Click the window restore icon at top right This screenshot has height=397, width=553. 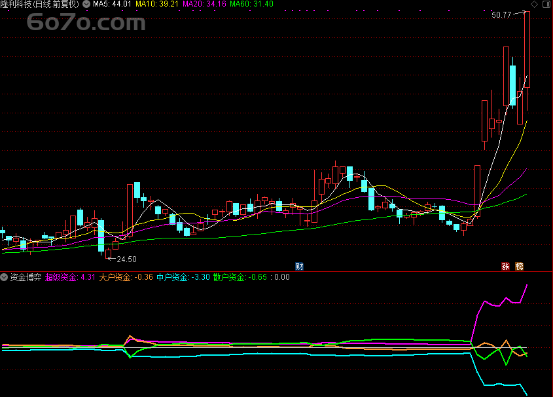pyautogui.click(x=546, y=4)
